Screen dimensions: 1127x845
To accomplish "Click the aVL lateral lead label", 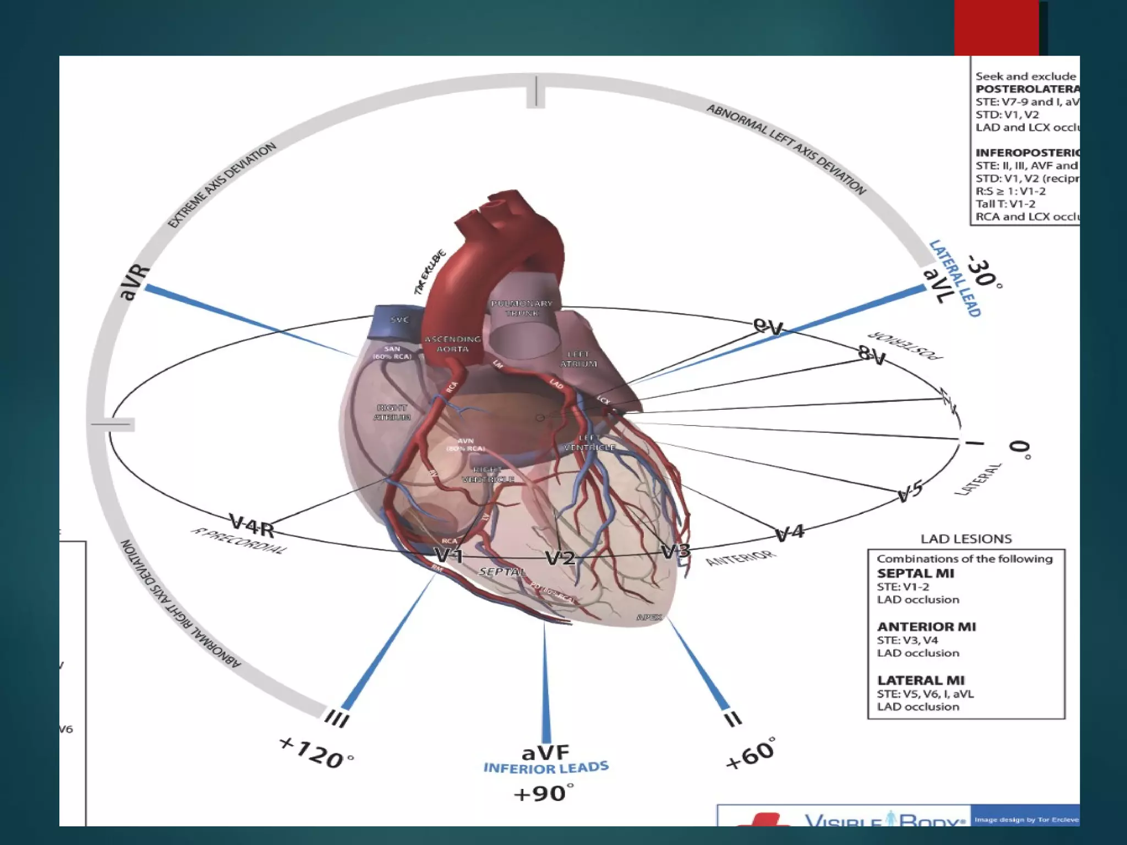I will [938, 286].
